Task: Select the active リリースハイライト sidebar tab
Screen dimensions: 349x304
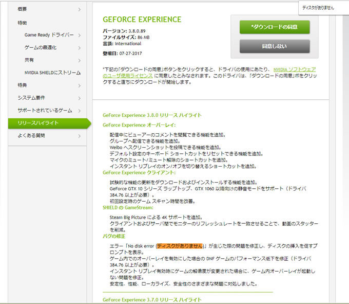Action: click(x=49, y=123)
